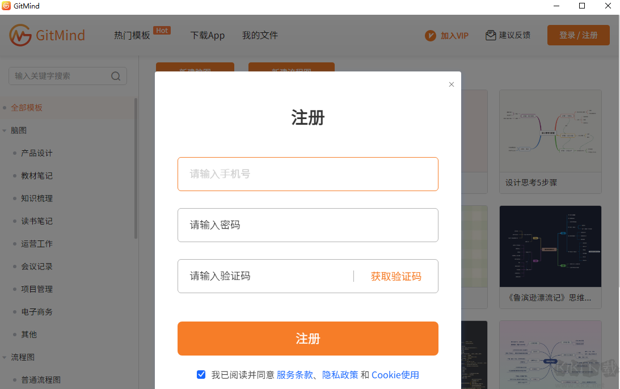620x389 pixels.
Task: Close the 注册 dialog with the X icon
Action: [452, 84]
